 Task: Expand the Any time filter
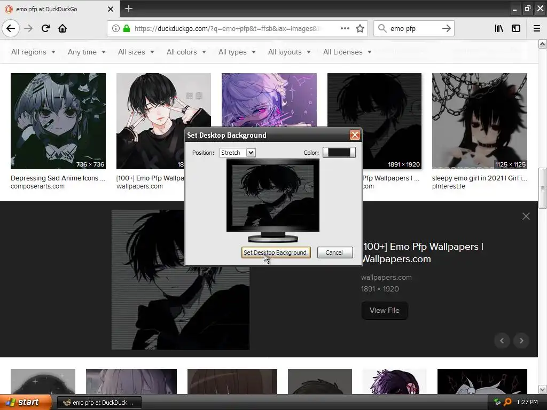87,52
